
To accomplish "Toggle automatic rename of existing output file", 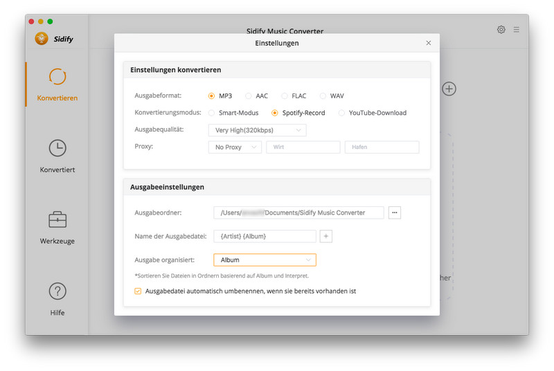I will [138, 291].
